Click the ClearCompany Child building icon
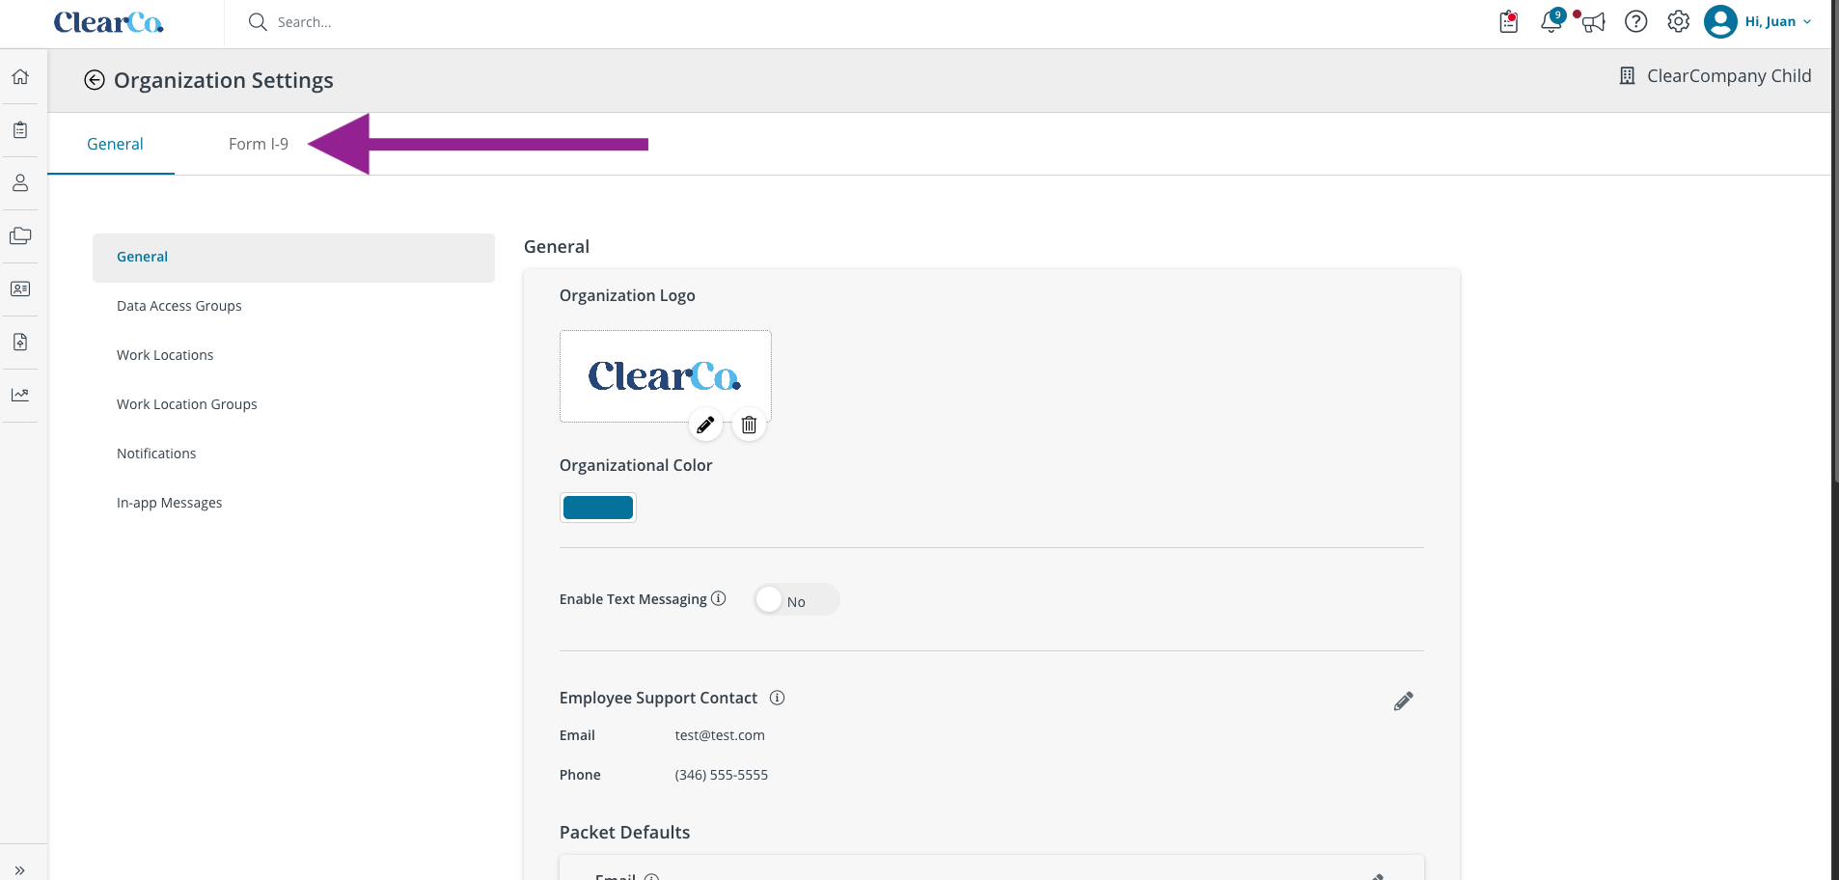 coord(1627,76)
